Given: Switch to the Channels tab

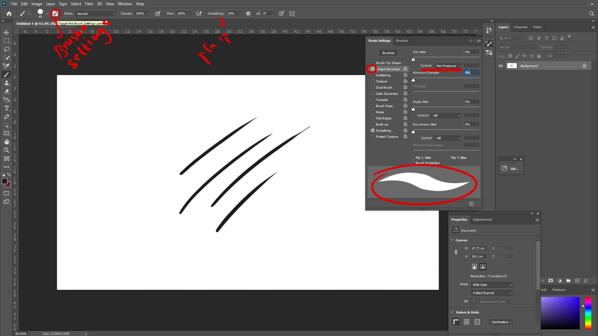Looking at the screenshot, I should tap(520, 27).
